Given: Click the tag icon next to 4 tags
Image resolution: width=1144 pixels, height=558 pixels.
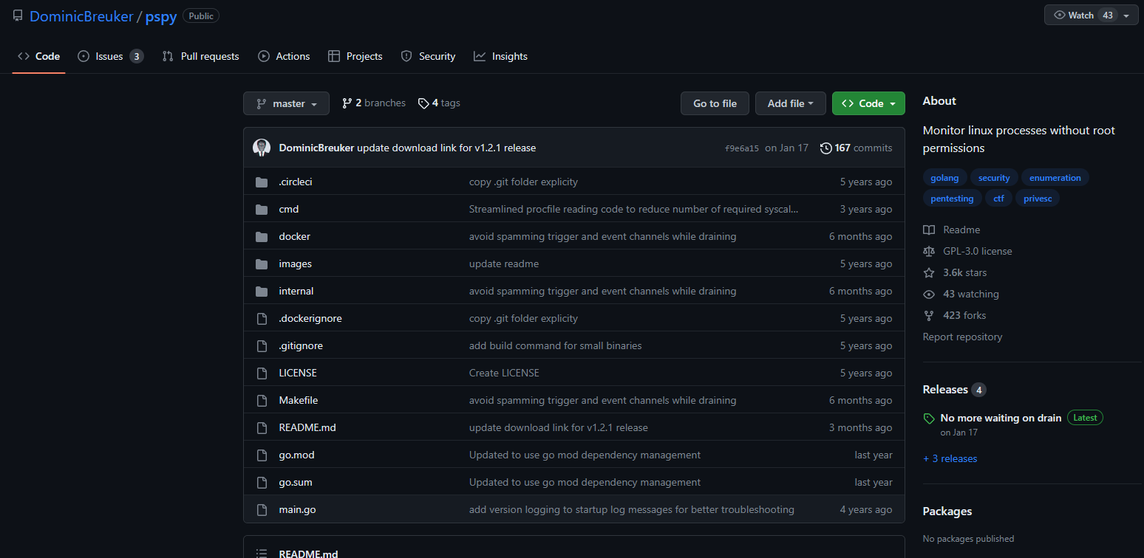Looking at the screenshot, I should pyautogui.click(x=423, y=103).
